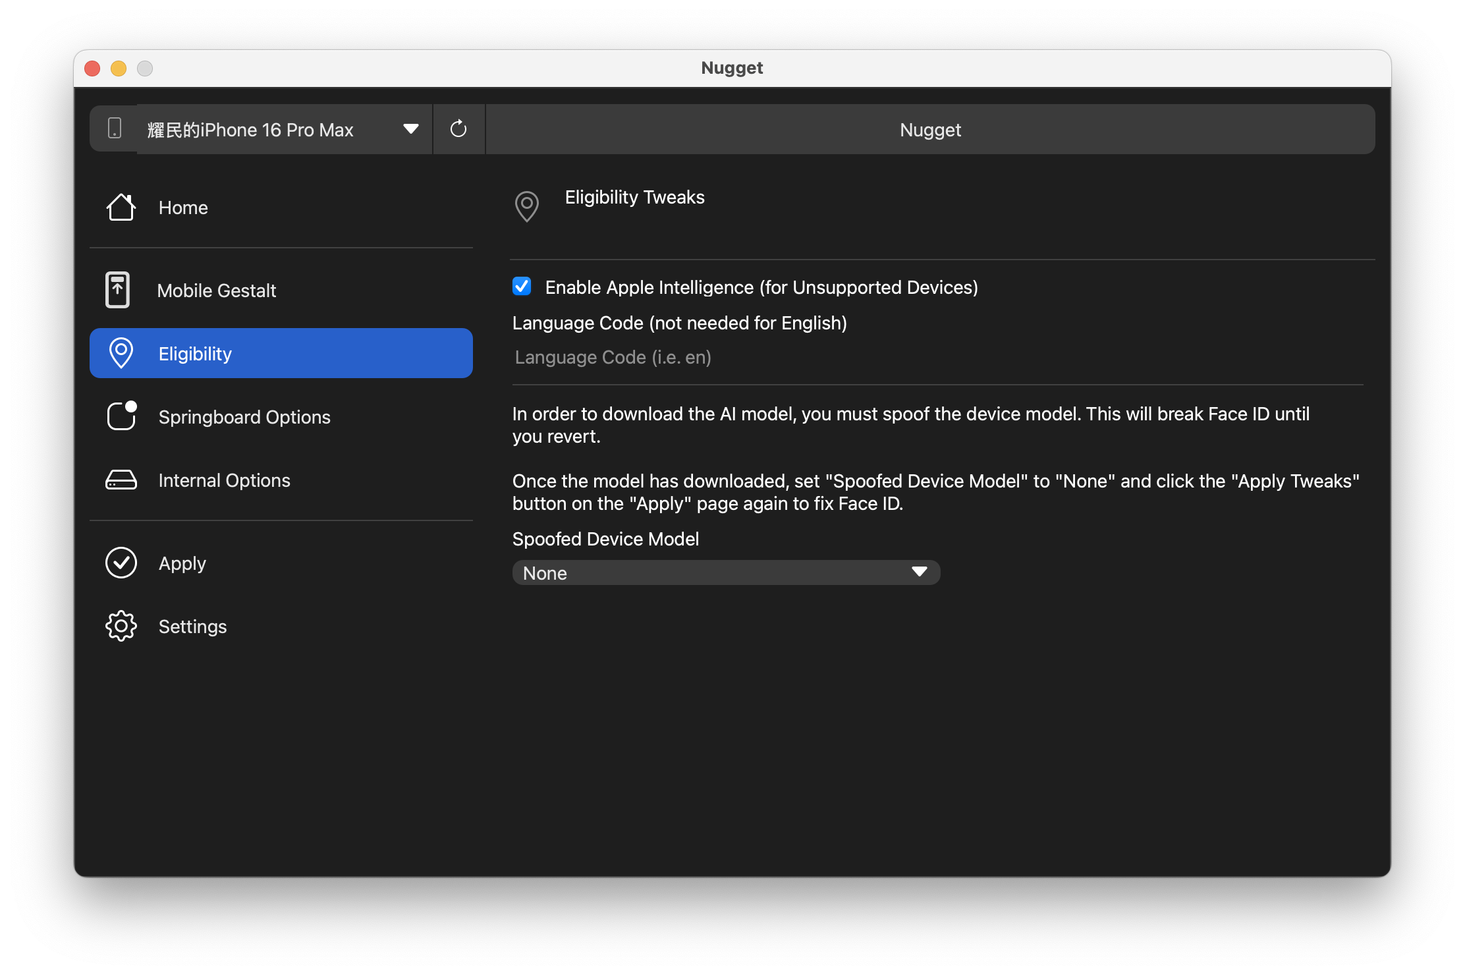Click the Internal Options drive icon
This screenshot has height=975, width=1465.
(121, 480)
